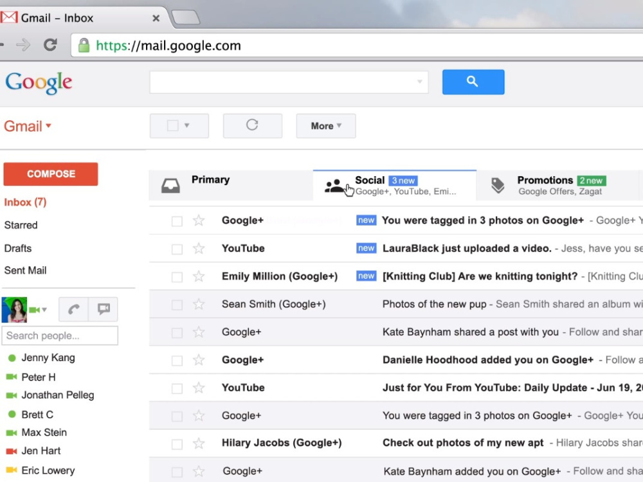
Task: Check the Sean Smith email checkbox
Action: tap(177, 305)
